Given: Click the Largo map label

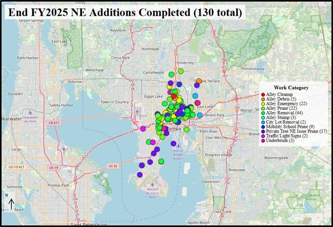Looking at the screenshot, I should coord(17,149).
